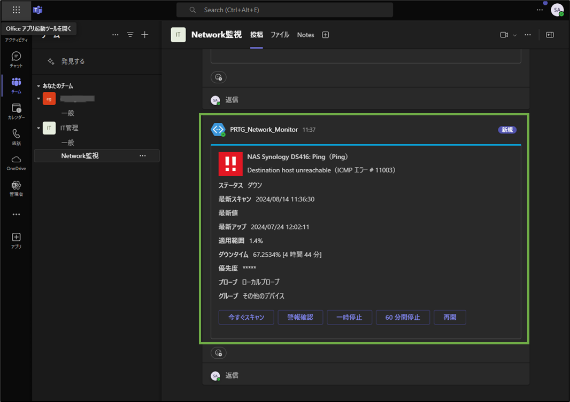The width and height of the screenshot is (570, 402).
Task: Click the IT管理 team avatar
Action: 49,128
